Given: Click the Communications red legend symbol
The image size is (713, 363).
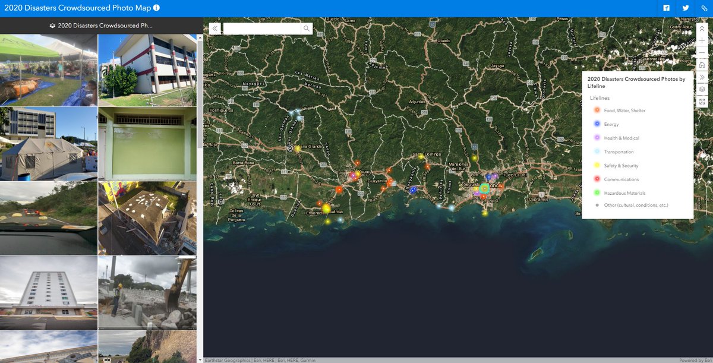Looking at the screenshot, I should [597, 179].
